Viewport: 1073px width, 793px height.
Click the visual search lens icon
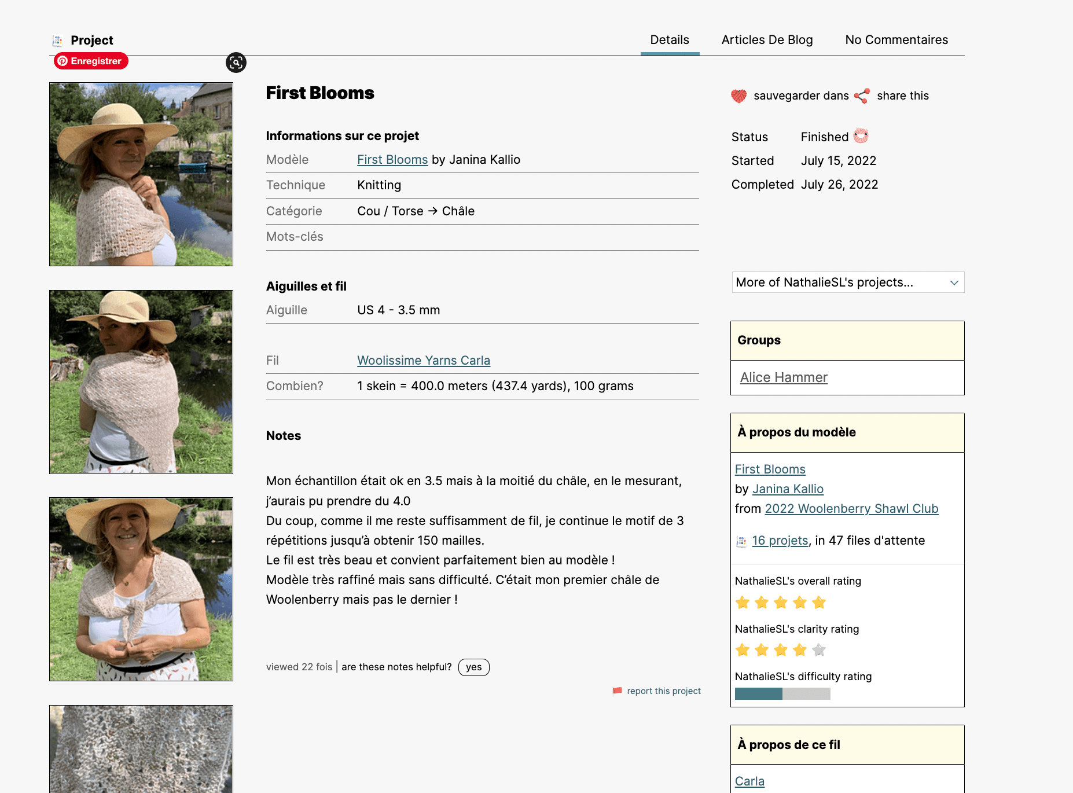click(x=236, y=63)
